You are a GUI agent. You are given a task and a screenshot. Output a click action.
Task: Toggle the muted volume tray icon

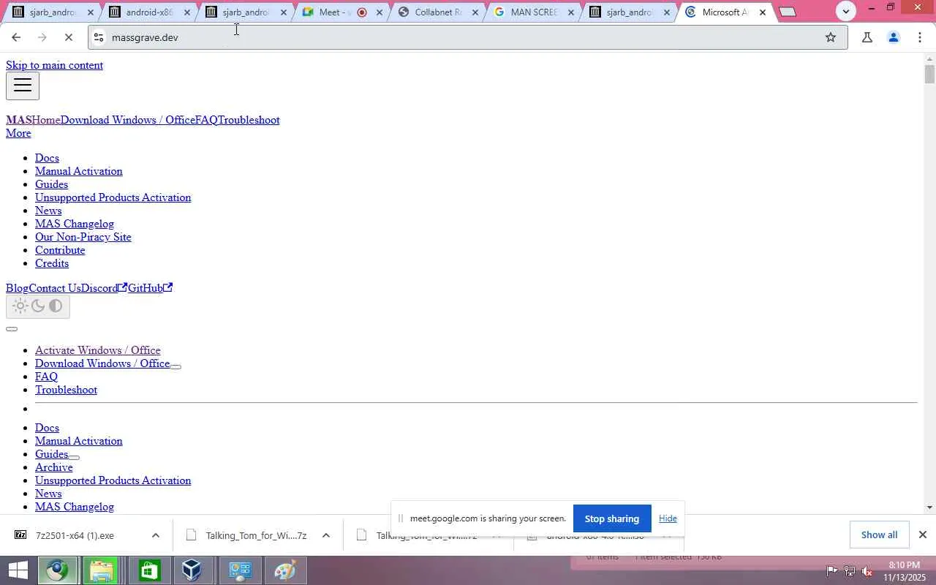867,571
